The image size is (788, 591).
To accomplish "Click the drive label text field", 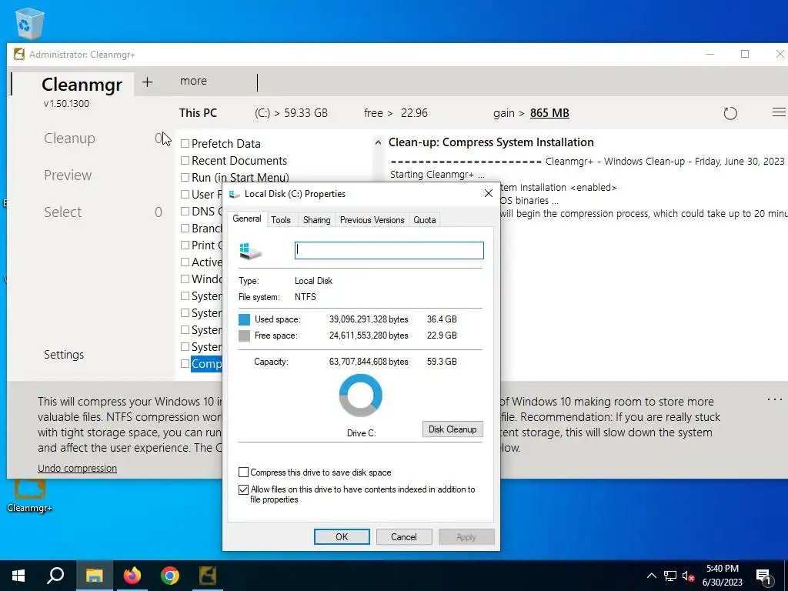I will [x=389, y=250].
